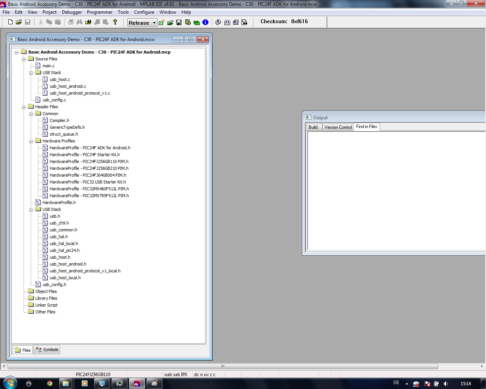
Task: Collapse the USB Stack folder under Source Files
Action: (31, 73)
